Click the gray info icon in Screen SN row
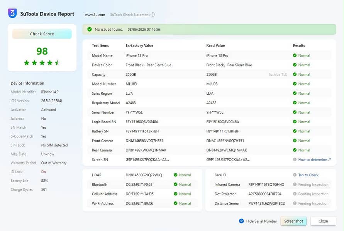344x231 pixels. [x=295, y=159]
